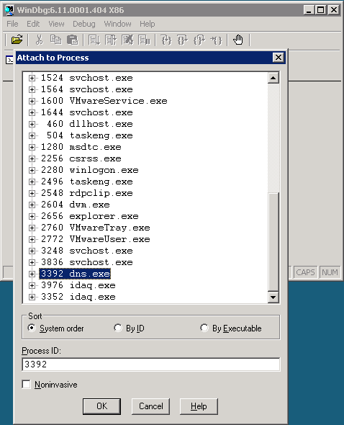Expand the 2656 explorer.exe process node
This screenshot has width=344, height=425.
coord(32,216)
